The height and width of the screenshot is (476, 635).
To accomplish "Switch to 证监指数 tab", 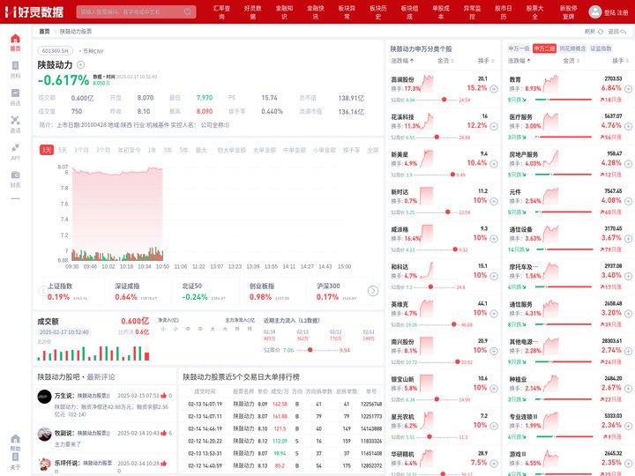I will 601,48.
